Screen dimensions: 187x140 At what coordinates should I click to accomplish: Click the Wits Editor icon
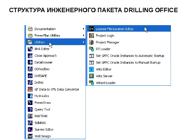pyautogui.click(x=91, y=69)
